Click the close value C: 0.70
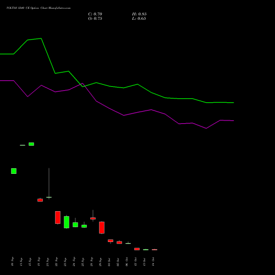The height and width of the screenshot is (275, 275). pos(95,14)
